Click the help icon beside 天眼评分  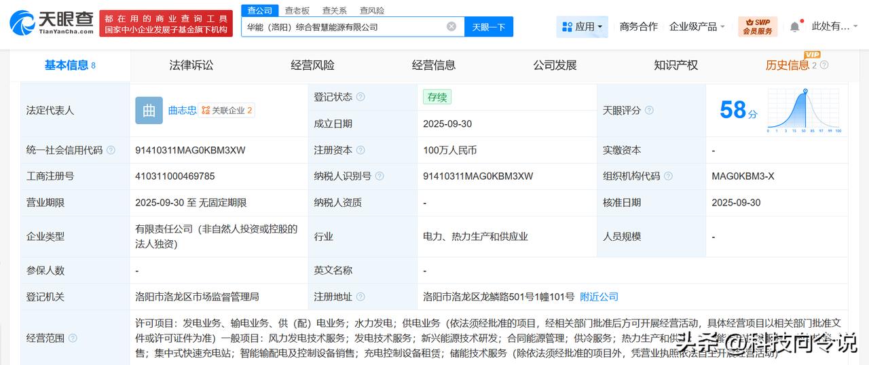click(649, 110)
